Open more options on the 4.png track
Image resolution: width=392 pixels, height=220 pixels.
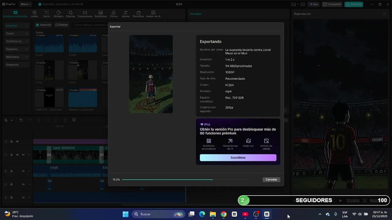pos(29,155)
